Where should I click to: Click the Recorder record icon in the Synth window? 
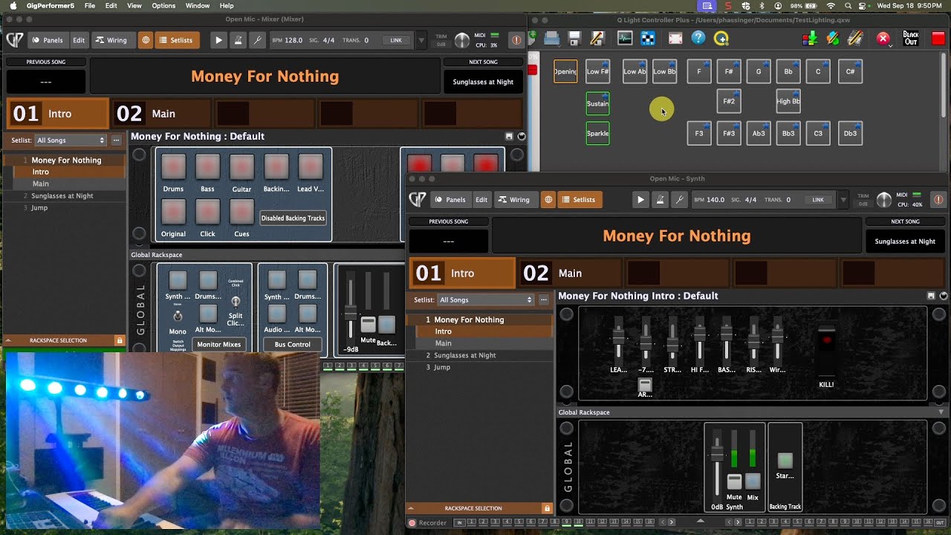[412, 522]
